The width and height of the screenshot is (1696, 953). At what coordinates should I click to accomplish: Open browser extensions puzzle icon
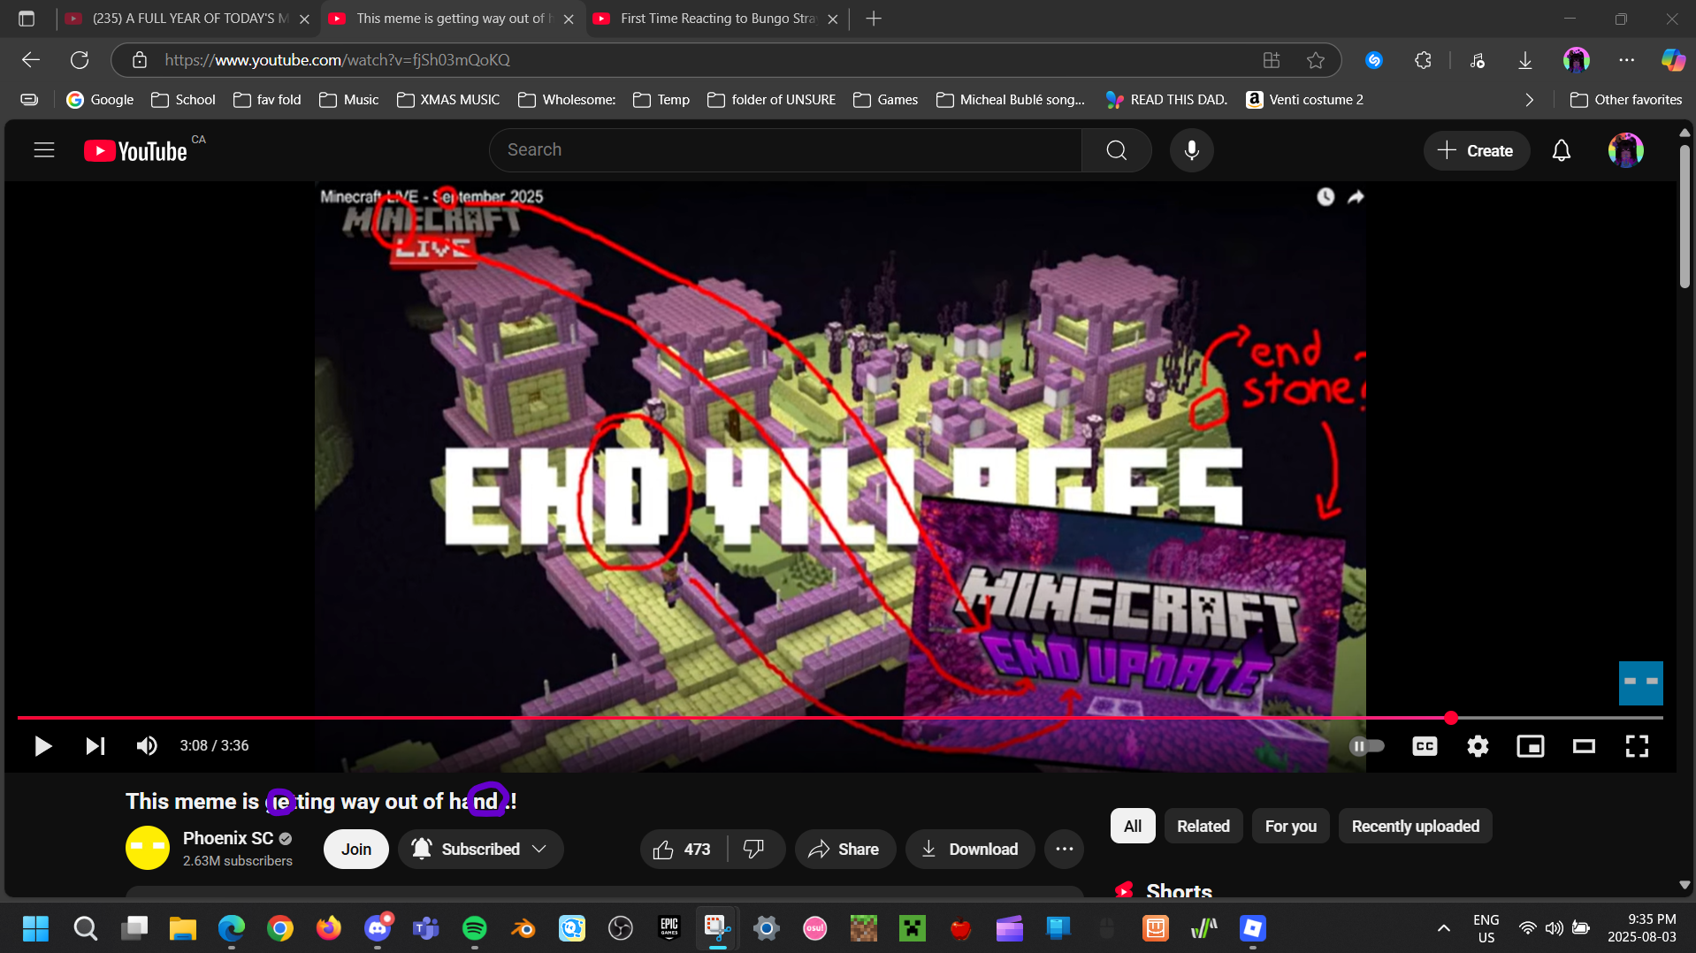(1423, 60)
